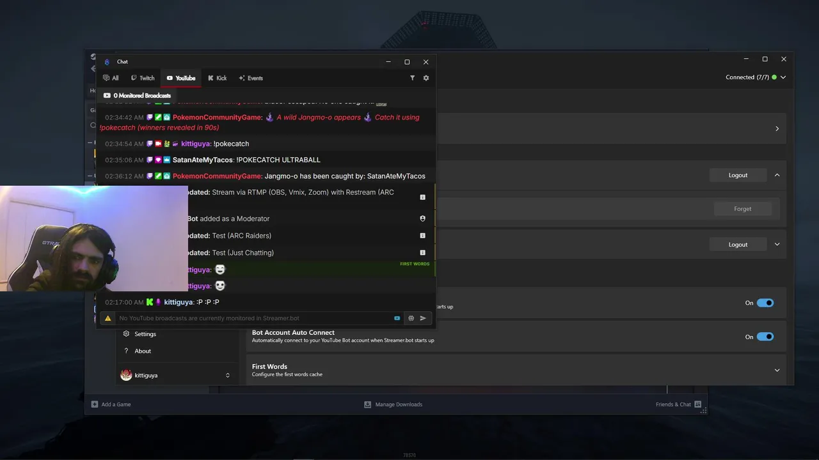This screenshot has height=460, width=819.
Task: Click into the chat message input field
Action: 254,318
